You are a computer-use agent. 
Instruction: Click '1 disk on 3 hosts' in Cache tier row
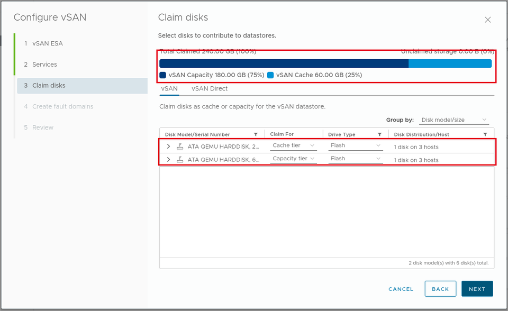[416, 147]
